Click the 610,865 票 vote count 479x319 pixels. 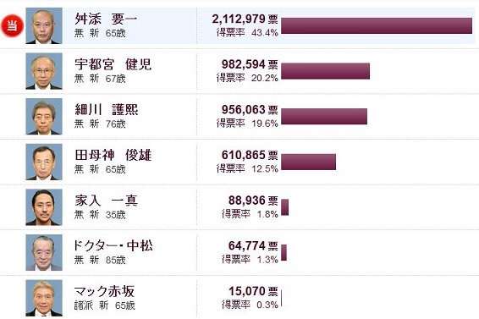tap(250, 155)
